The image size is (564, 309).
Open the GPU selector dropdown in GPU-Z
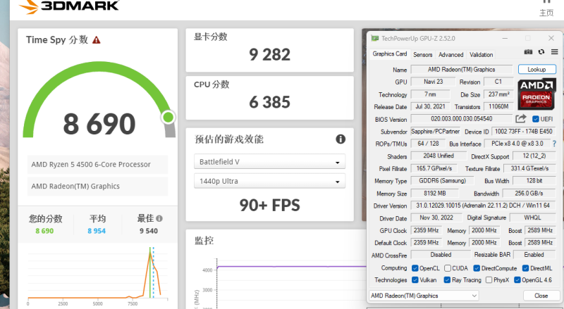tap(424, 296)
